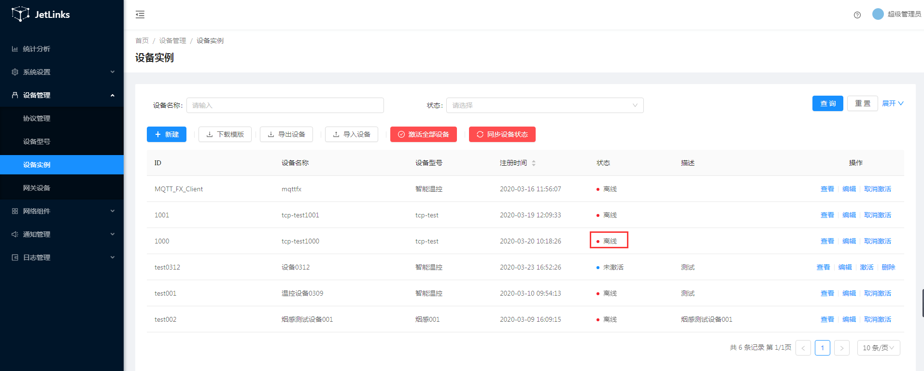This screenshot has height=371, width=924.
Task: Click the 注册时间 sort arrows icon
Action: click(x=534, y=163)
